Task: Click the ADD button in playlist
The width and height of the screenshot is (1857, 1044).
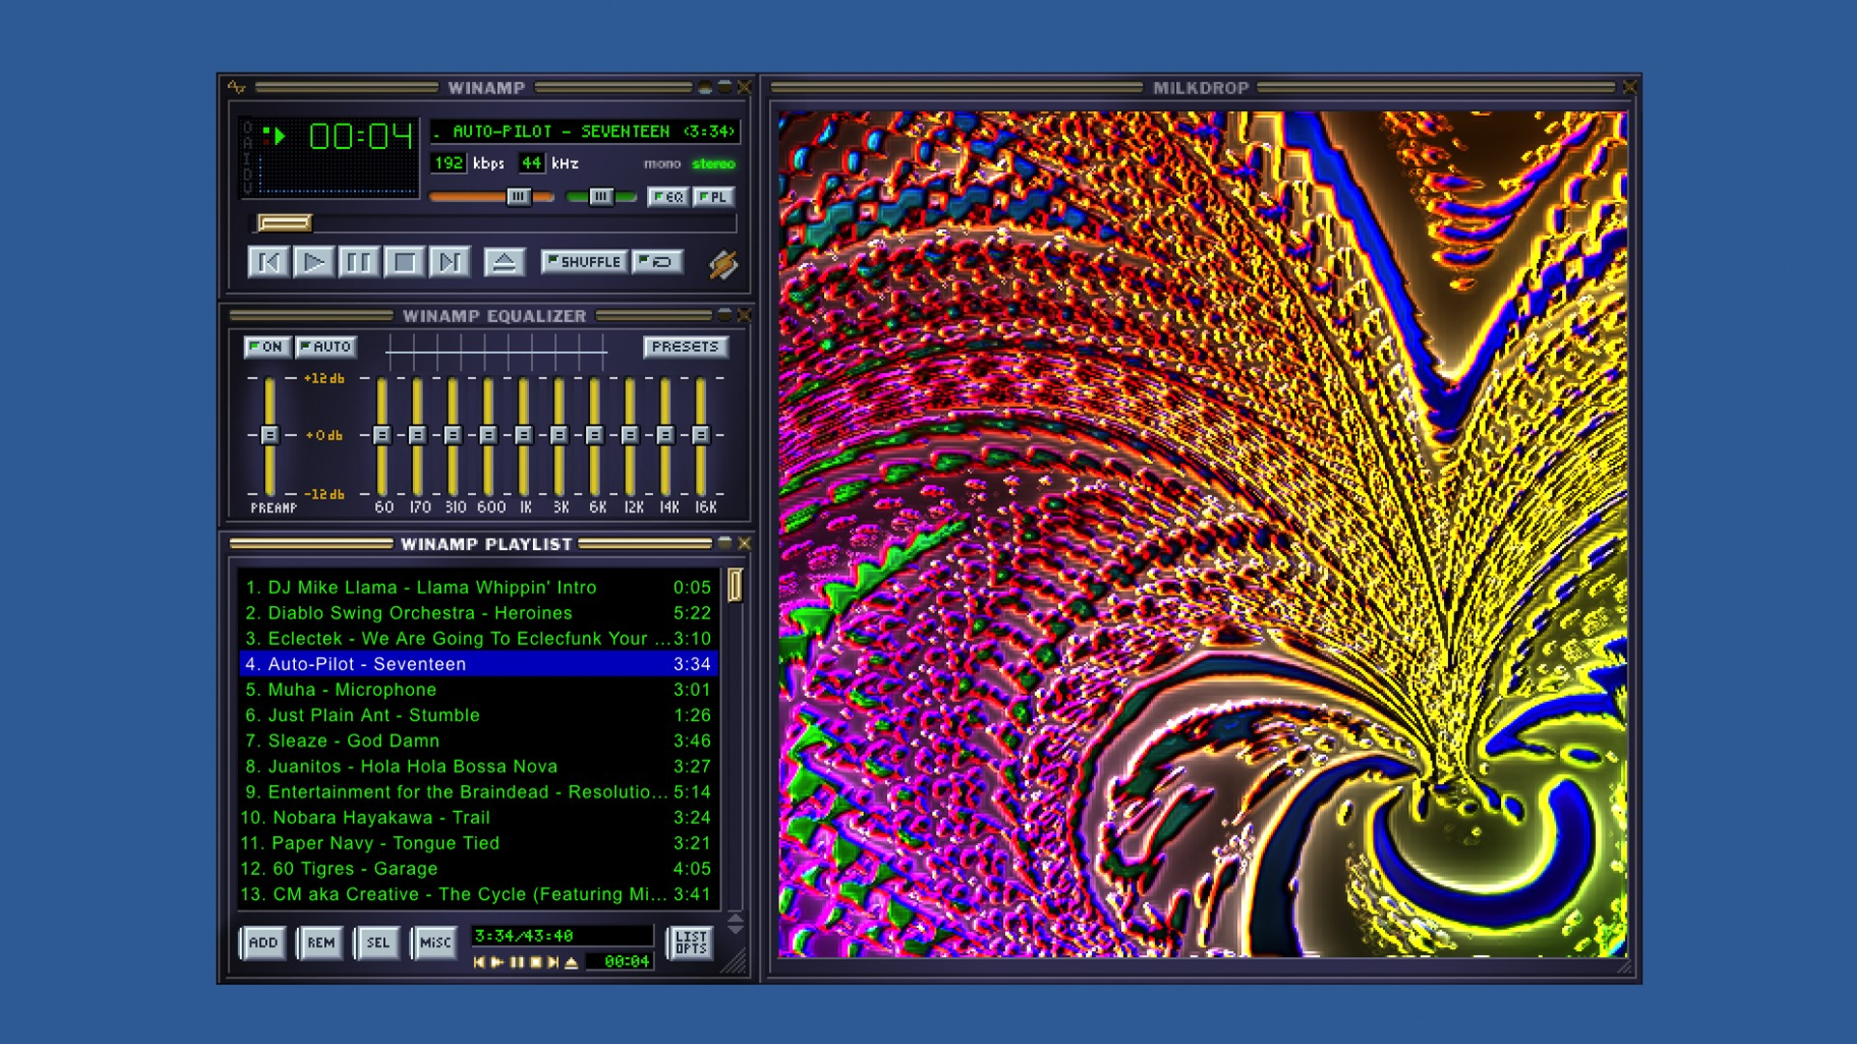Action: point(263,942)
